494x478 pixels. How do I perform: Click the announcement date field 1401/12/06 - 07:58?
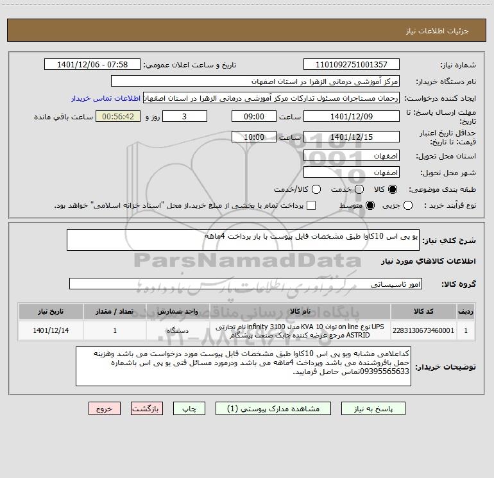(x=92, y=64)
